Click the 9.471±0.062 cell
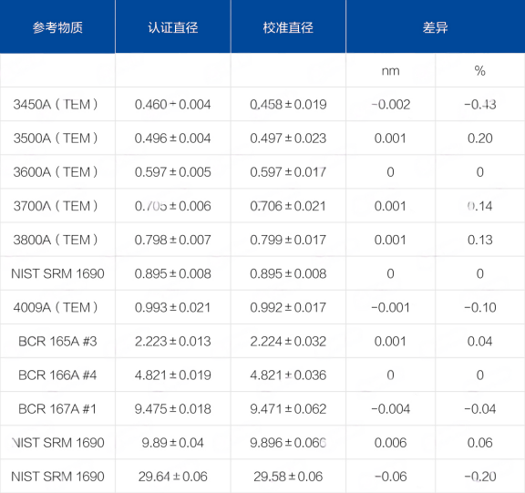 [x=288, y=408]
